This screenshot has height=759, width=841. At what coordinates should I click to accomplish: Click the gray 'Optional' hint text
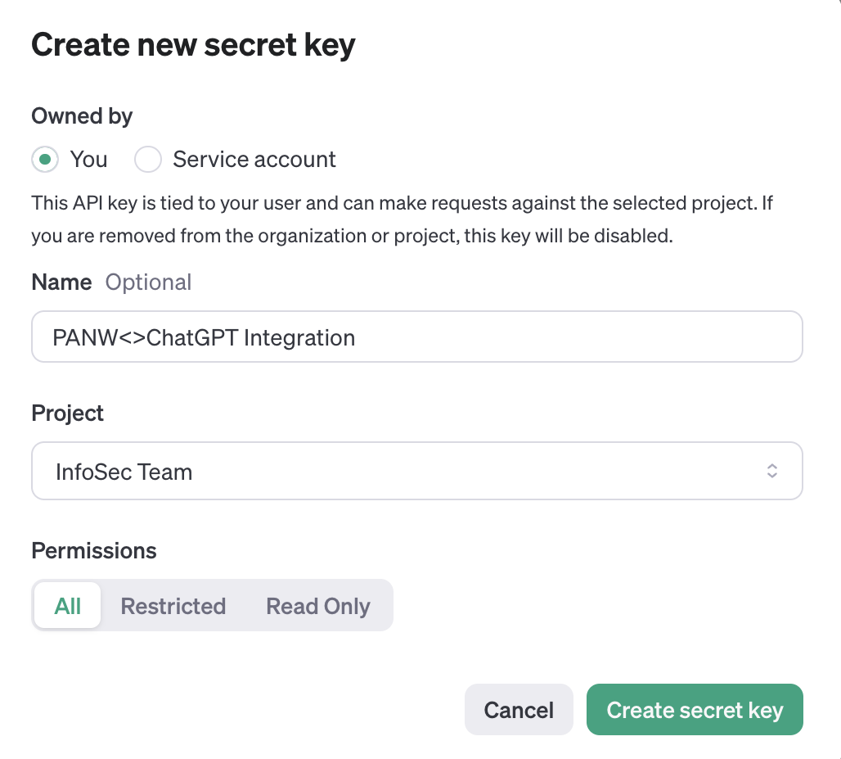pos(148,282)
